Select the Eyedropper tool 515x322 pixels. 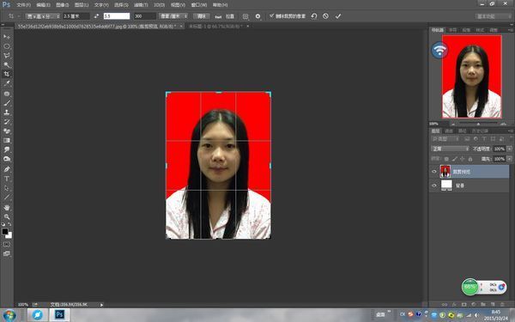(x=7, y=83)
